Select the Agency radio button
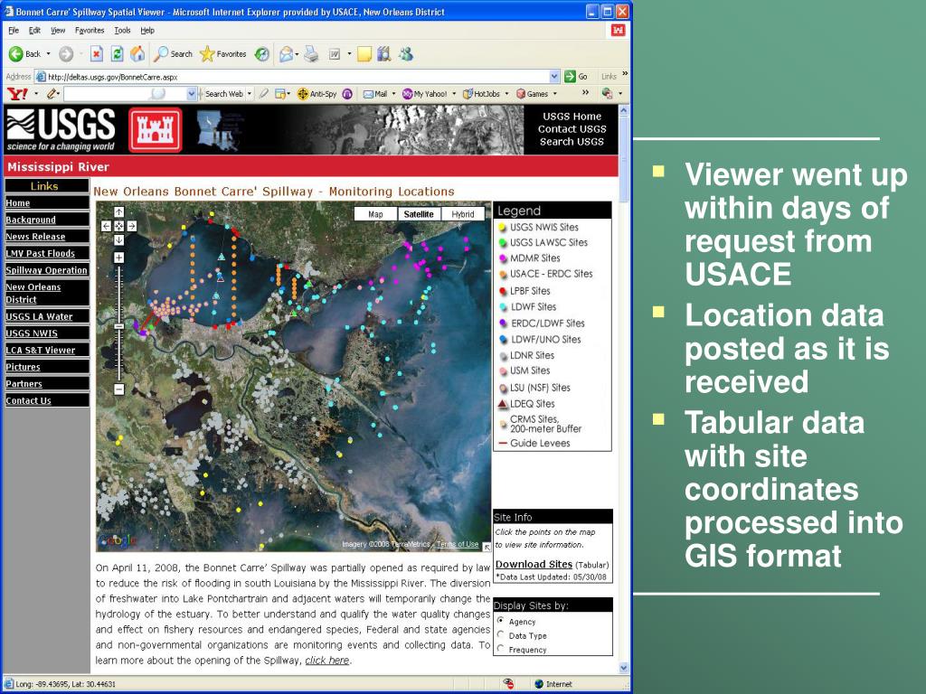Screen dimensions: 926x694 point(500,621)
